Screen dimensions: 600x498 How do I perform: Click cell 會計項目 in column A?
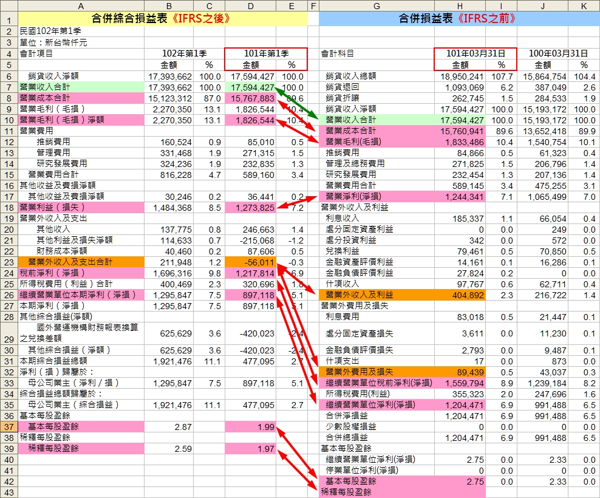coord(81,53)
